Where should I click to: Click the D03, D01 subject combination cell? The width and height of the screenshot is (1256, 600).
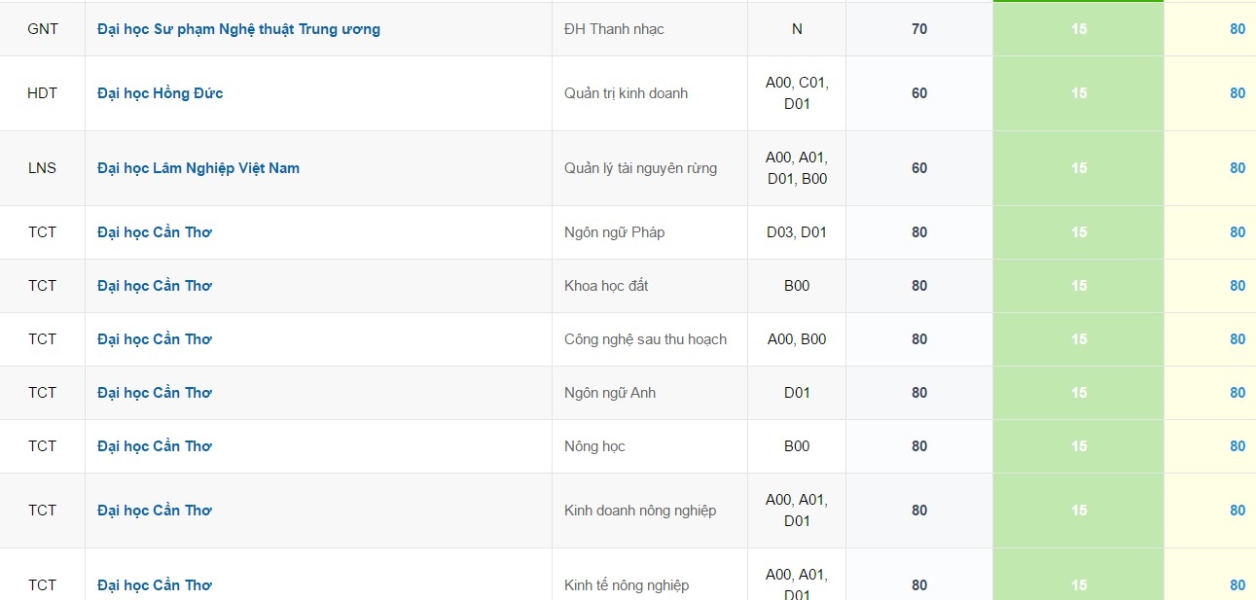click(x=797, y=232)
